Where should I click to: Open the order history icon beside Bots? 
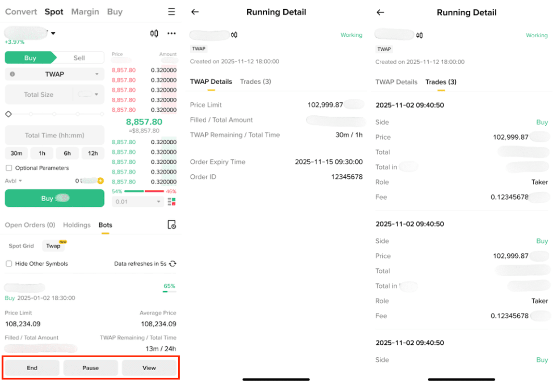tap(172, 225)
